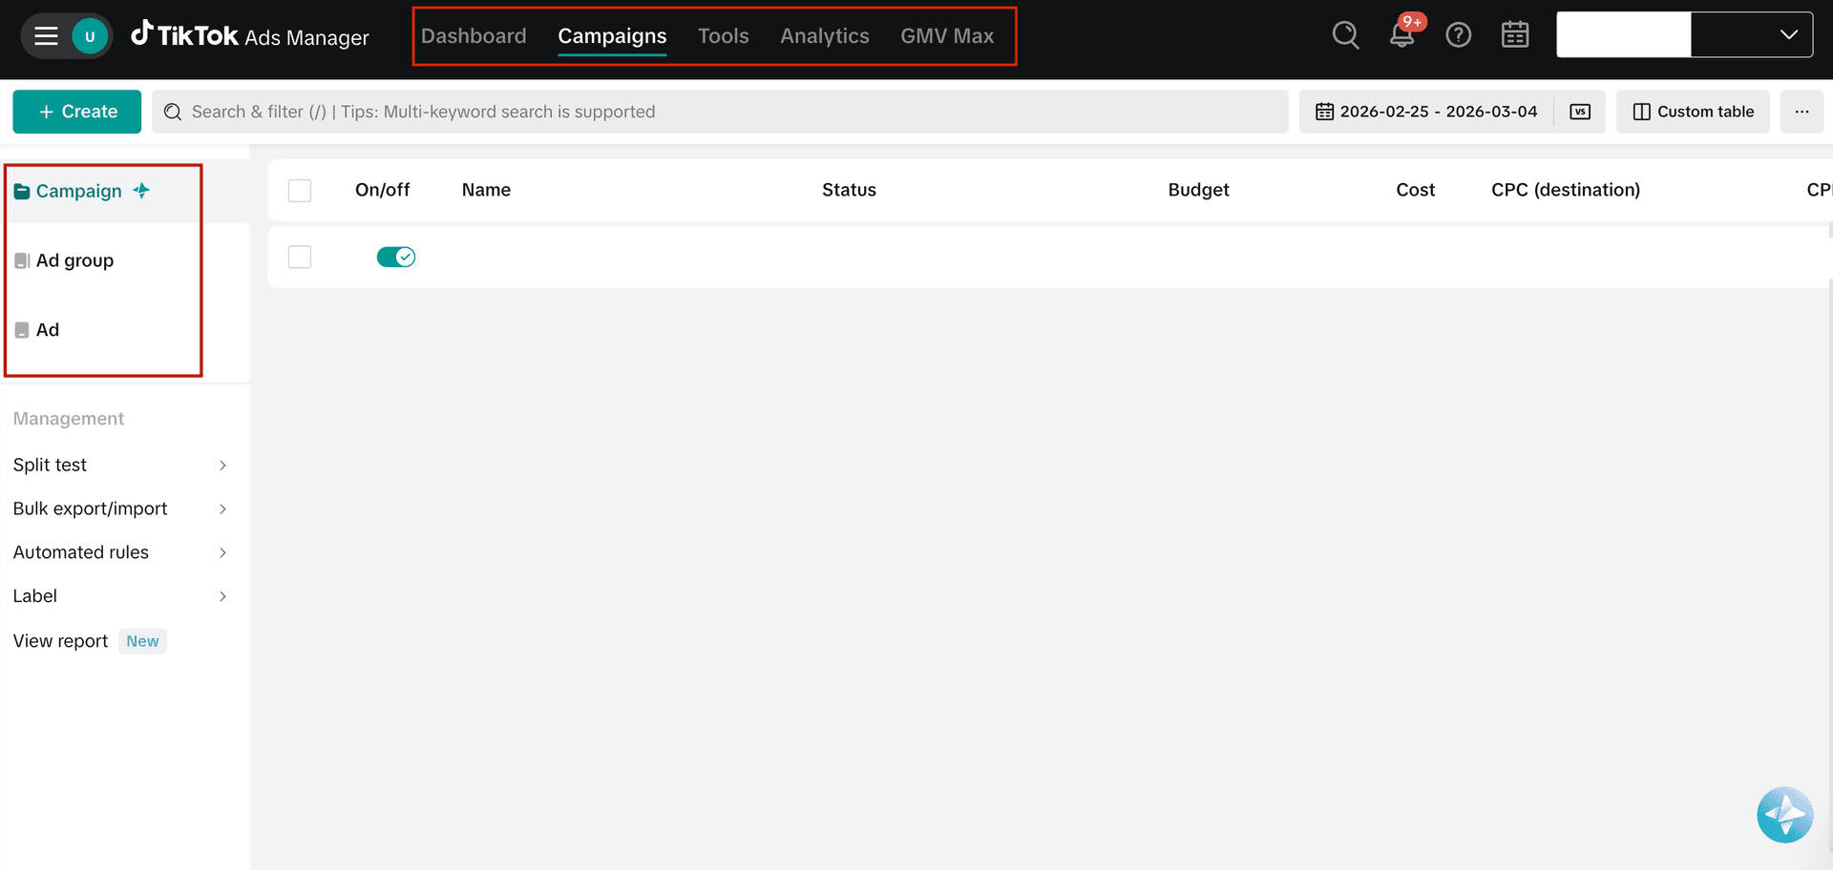
Task: Click the Create button
Action: [76, 112]
